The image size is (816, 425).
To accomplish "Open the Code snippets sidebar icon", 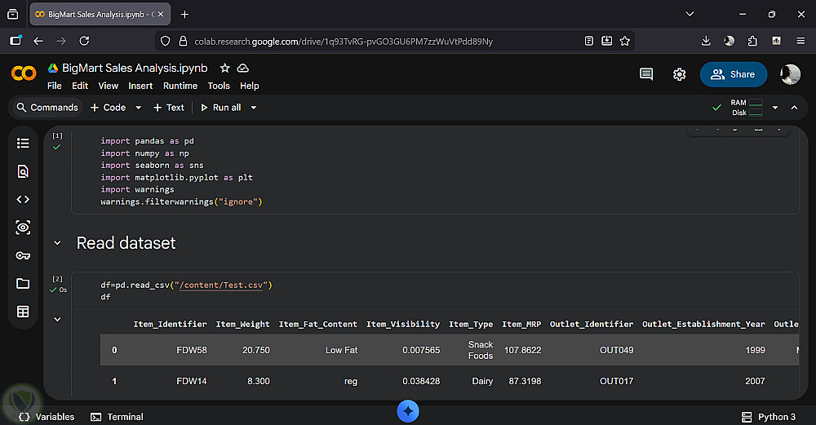I will pyautogui.click(x=23, y=199).
